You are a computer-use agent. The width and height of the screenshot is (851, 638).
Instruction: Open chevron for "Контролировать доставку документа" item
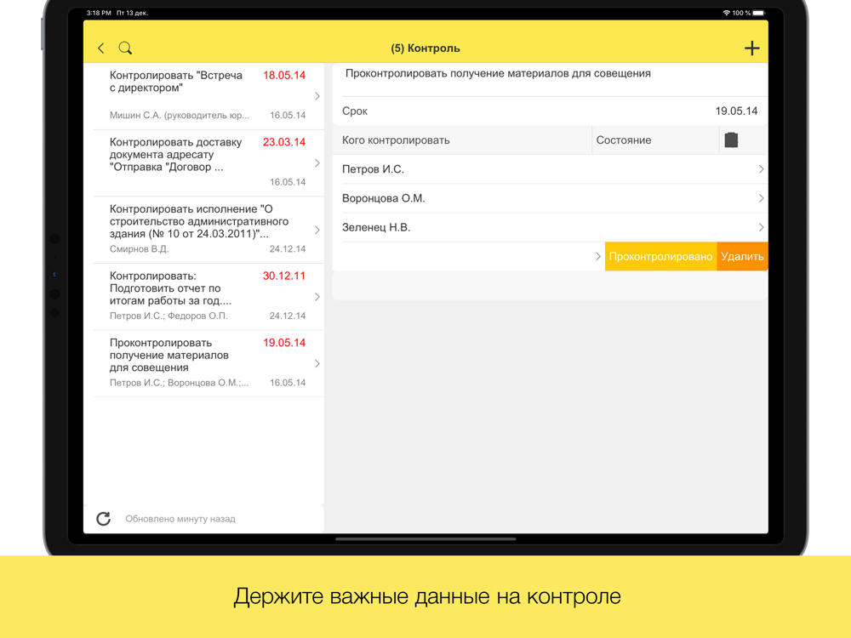tap(317, 162)
